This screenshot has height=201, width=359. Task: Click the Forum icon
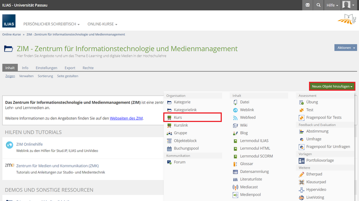click(169, 162)
